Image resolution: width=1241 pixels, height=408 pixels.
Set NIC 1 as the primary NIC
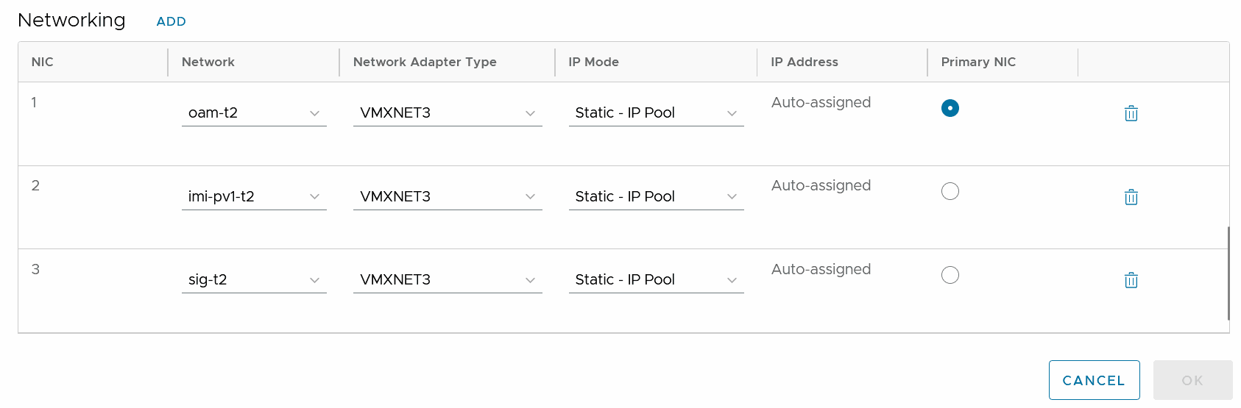[x=950, y=108]
